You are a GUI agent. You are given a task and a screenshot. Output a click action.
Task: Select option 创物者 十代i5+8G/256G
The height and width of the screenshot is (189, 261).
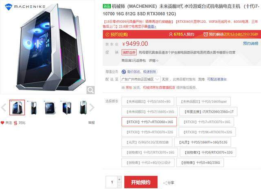(200, 162)
